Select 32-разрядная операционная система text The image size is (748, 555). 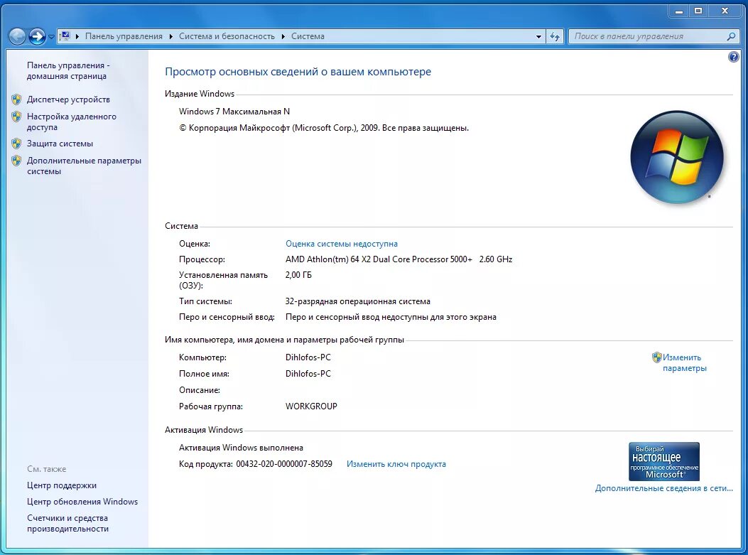coord(358,301)
